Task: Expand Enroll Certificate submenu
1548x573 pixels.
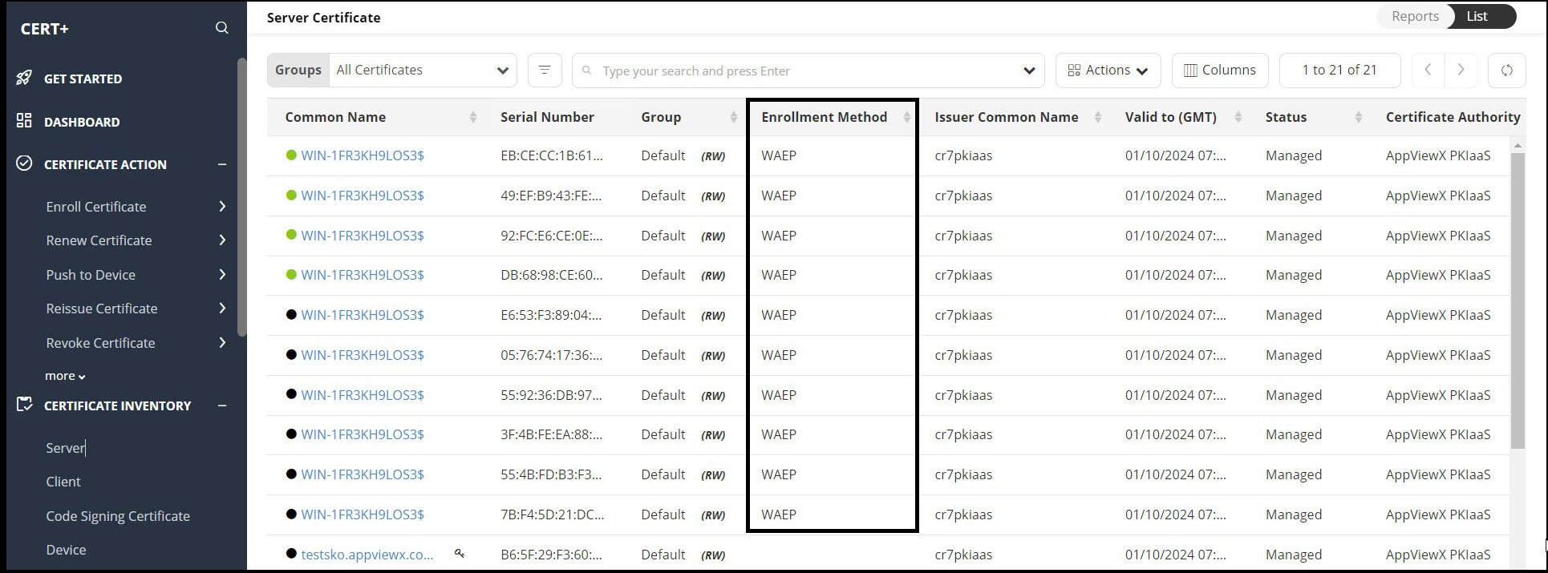Action: 222,207
